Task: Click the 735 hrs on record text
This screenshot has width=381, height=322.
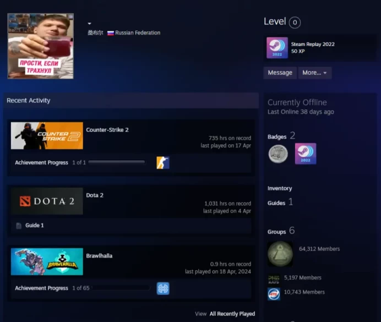Action: [230, 138]
